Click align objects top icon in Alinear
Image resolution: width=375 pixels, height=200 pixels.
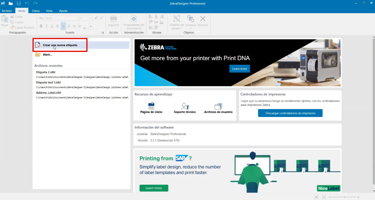click(x=151, y=22)
